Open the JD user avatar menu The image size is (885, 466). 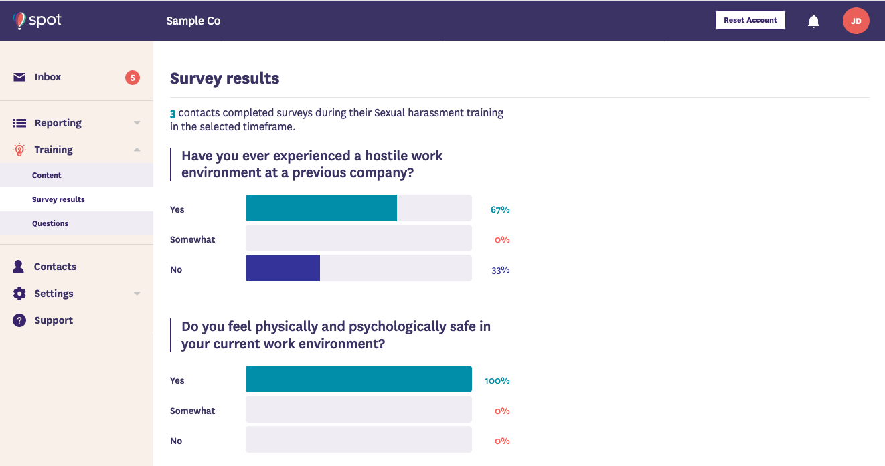(856, 21)
